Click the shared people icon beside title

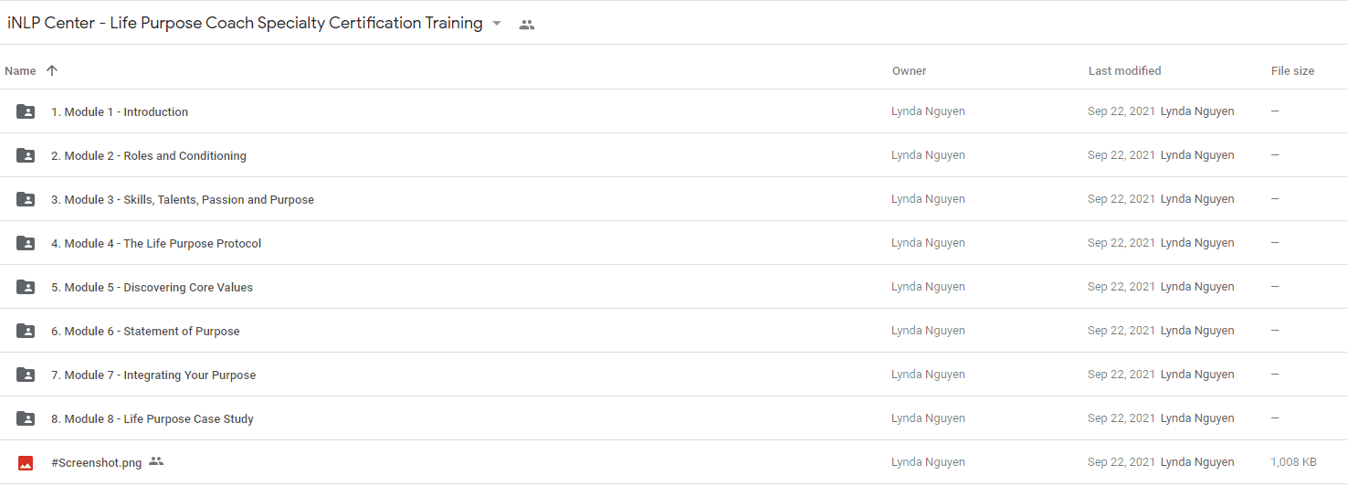click(526, 25)
